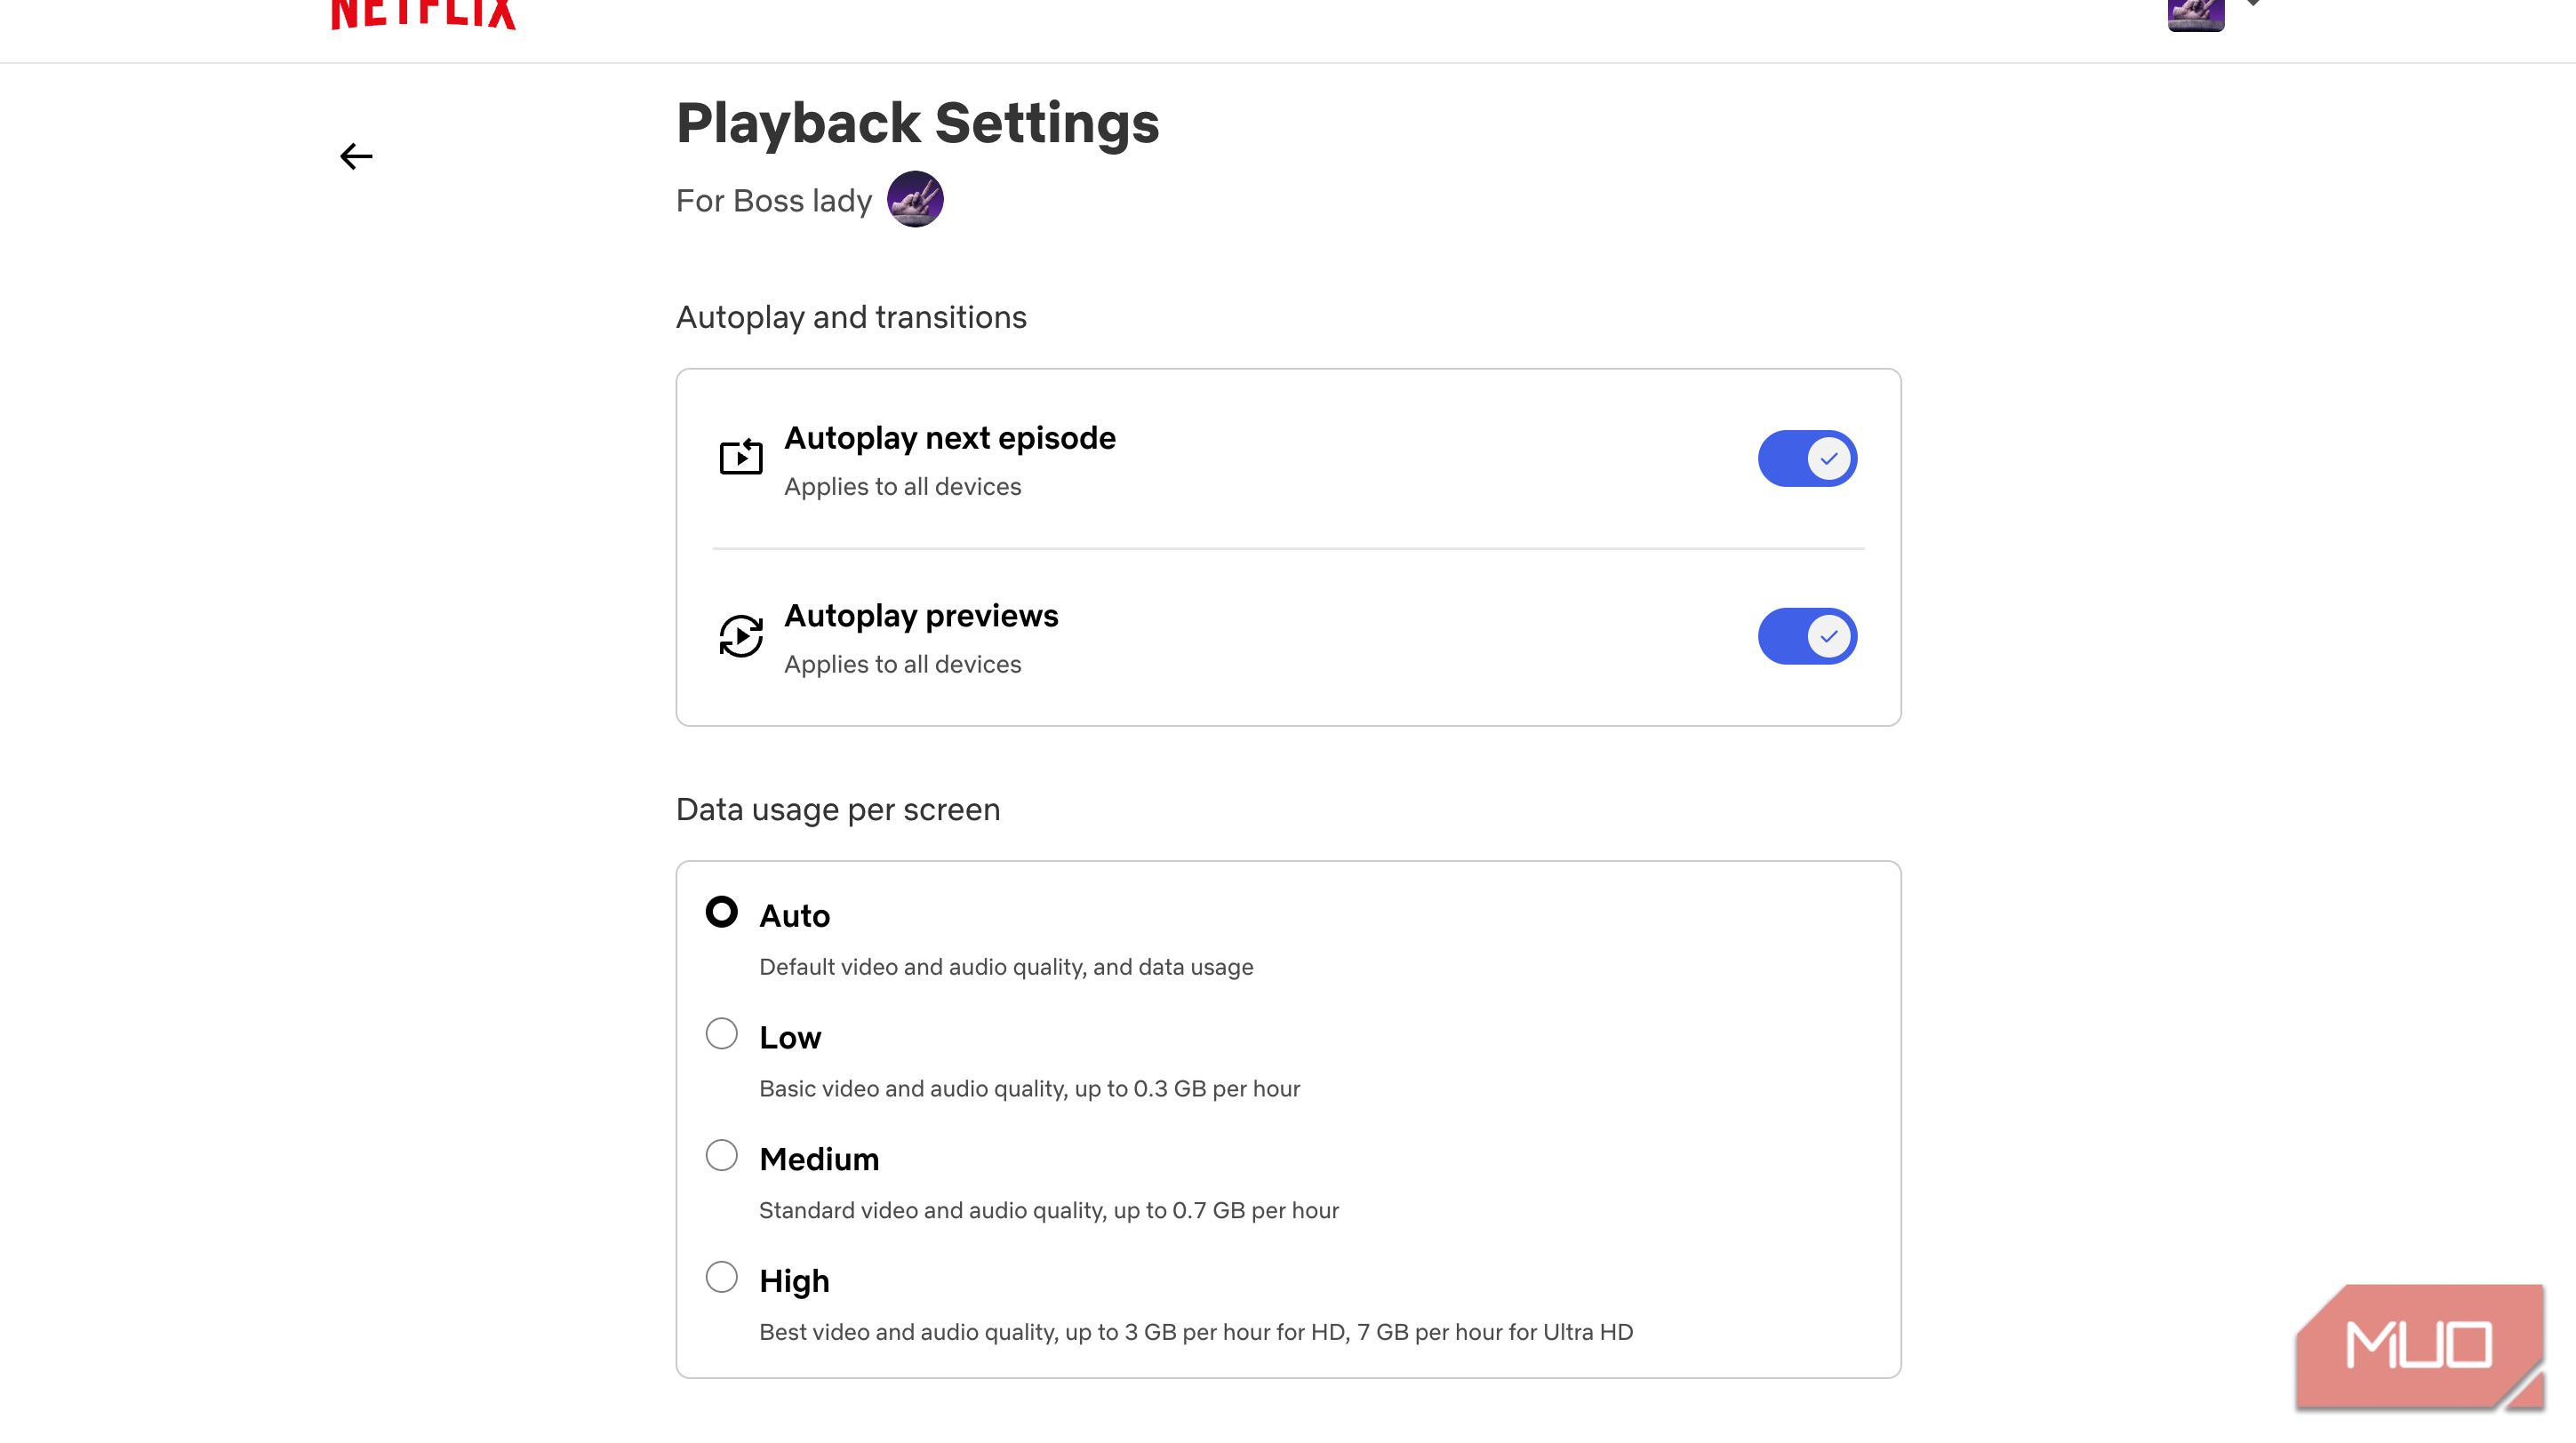Click the Autoplay previews label

coord(920,616)
